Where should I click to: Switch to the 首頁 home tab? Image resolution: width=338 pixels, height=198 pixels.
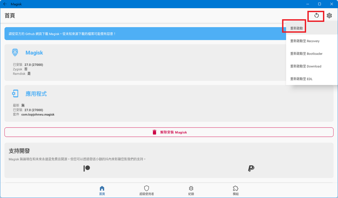102,191
